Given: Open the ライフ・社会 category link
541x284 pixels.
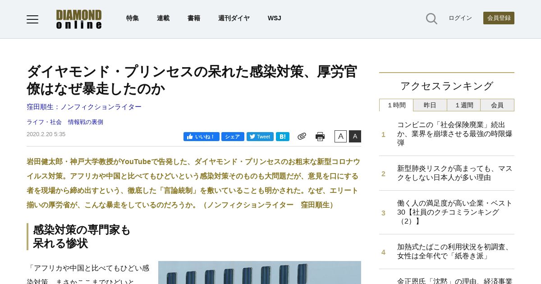Looking at the screenshot, I should point(44,122).
